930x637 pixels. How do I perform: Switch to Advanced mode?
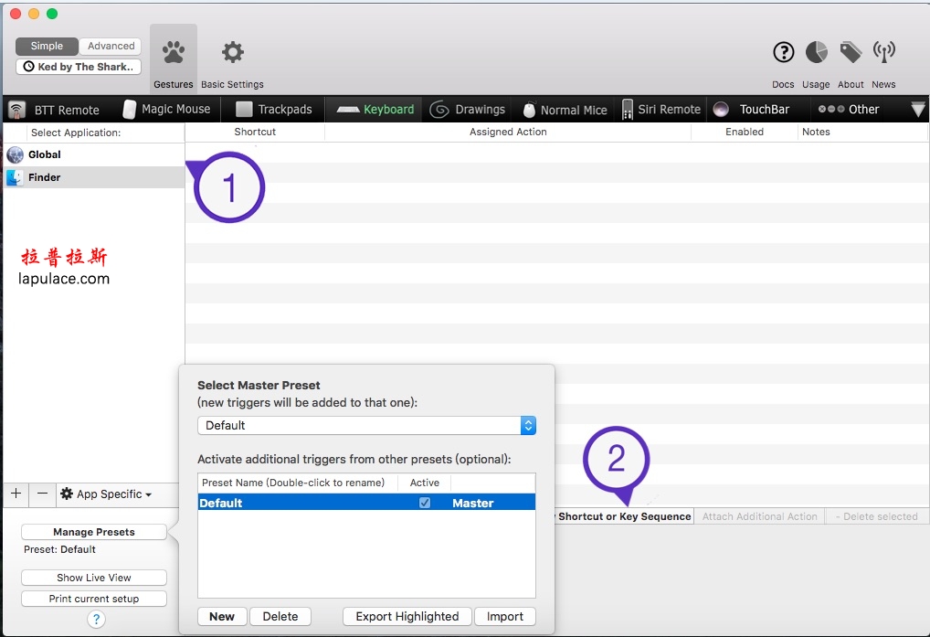pos(111,46)
